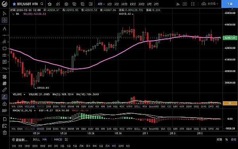Open chart settings gear icon

(66, 4)
